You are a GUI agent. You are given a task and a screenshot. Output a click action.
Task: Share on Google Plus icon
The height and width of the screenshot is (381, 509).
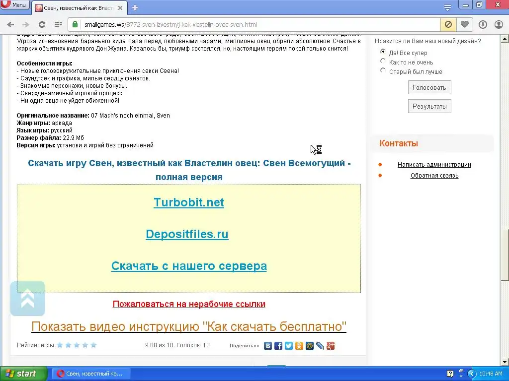331,346
